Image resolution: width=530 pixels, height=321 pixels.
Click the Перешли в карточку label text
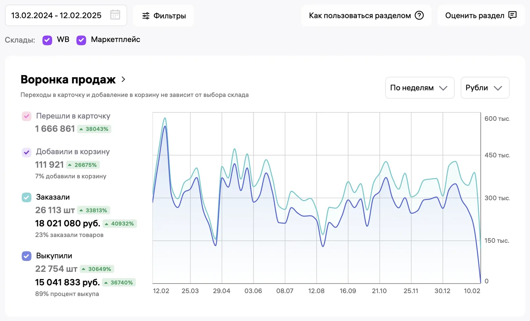(73, 116)
